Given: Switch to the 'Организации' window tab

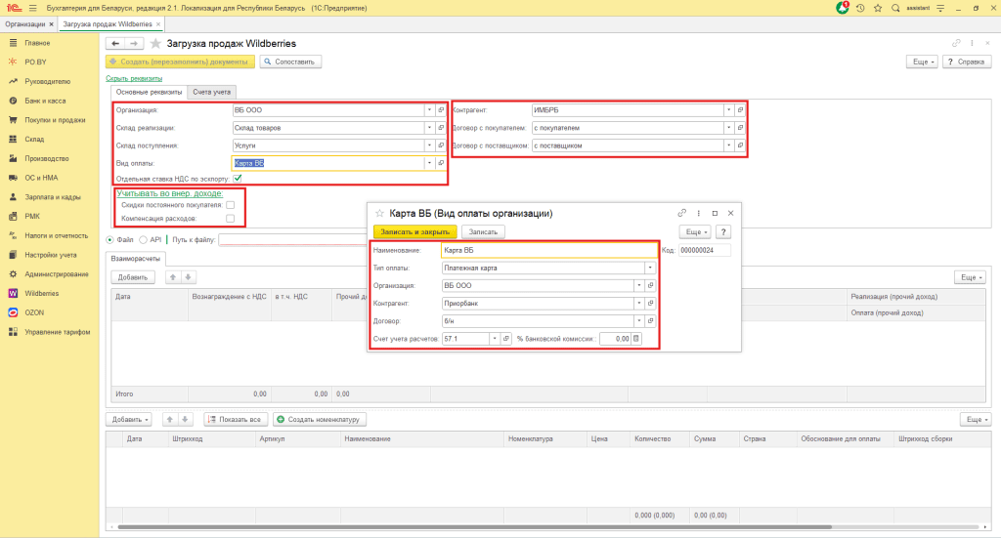Looking at the screenshot, I should click(x=24, y=22).
